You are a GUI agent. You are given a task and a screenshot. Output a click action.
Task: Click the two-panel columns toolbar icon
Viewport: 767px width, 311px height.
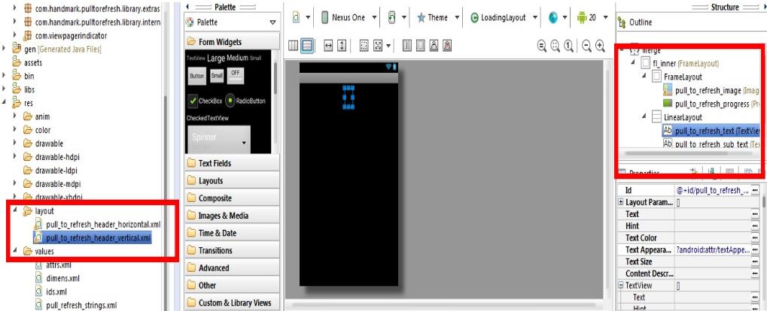point(407,45)
